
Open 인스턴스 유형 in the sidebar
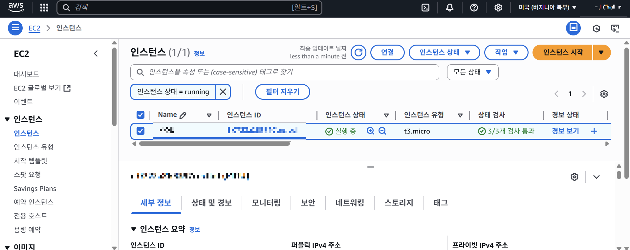[33, 147]
